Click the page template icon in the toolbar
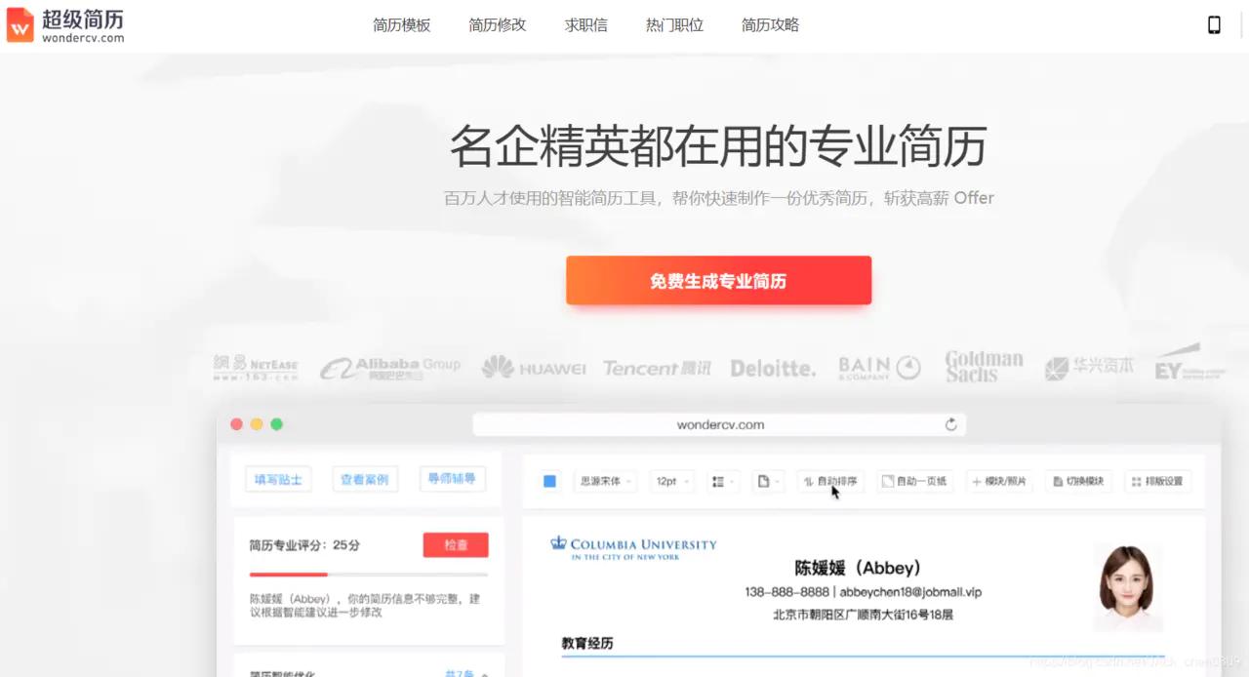Image resolution: width=1249 pixels, height=677 pixels. click(x=768, y=481)
